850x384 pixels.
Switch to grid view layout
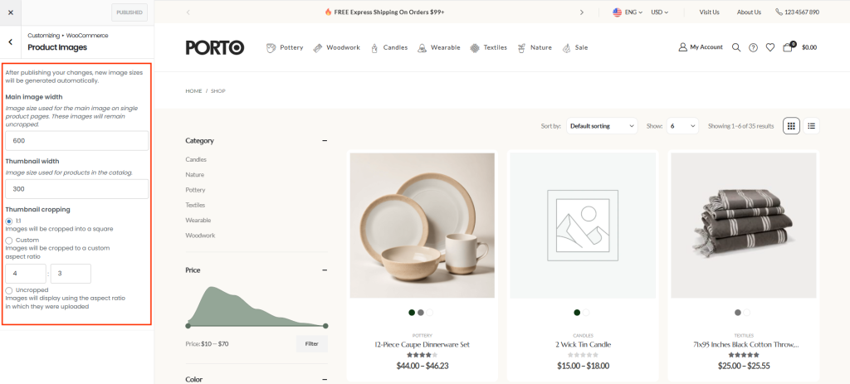pos(791,126)
